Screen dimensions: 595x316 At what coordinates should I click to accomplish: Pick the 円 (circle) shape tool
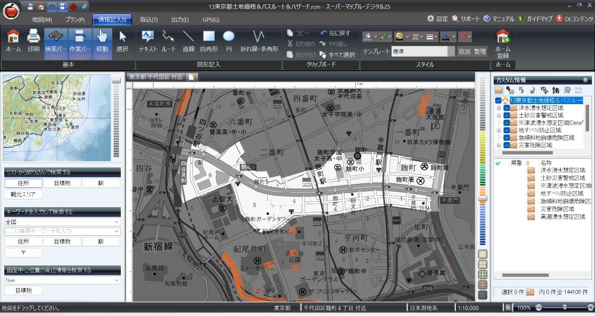point(228,40)
